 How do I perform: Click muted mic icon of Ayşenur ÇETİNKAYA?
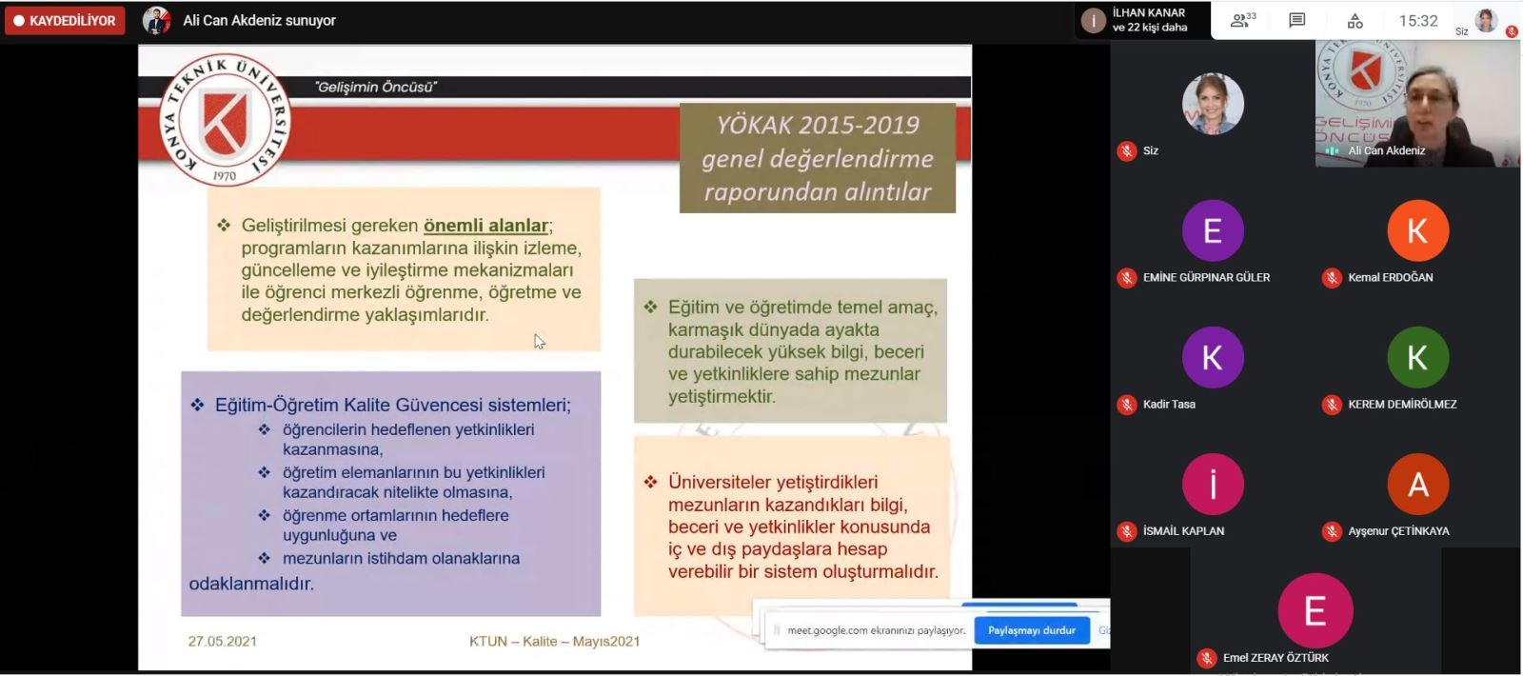click(1332, 531)
